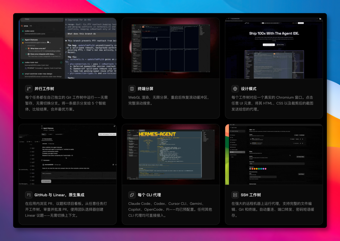The width and height of the screenshot is (340, 241).
Task: Select the smart-worktree-order-new-design worktree
Action: click(42, 75)
